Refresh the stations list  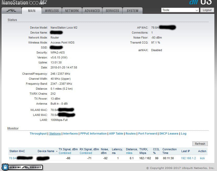tap(200, 144)
